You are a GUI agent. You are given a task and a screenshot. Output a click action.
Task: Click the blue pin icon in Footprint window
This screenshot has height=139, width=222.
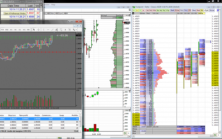coord(218,10)
